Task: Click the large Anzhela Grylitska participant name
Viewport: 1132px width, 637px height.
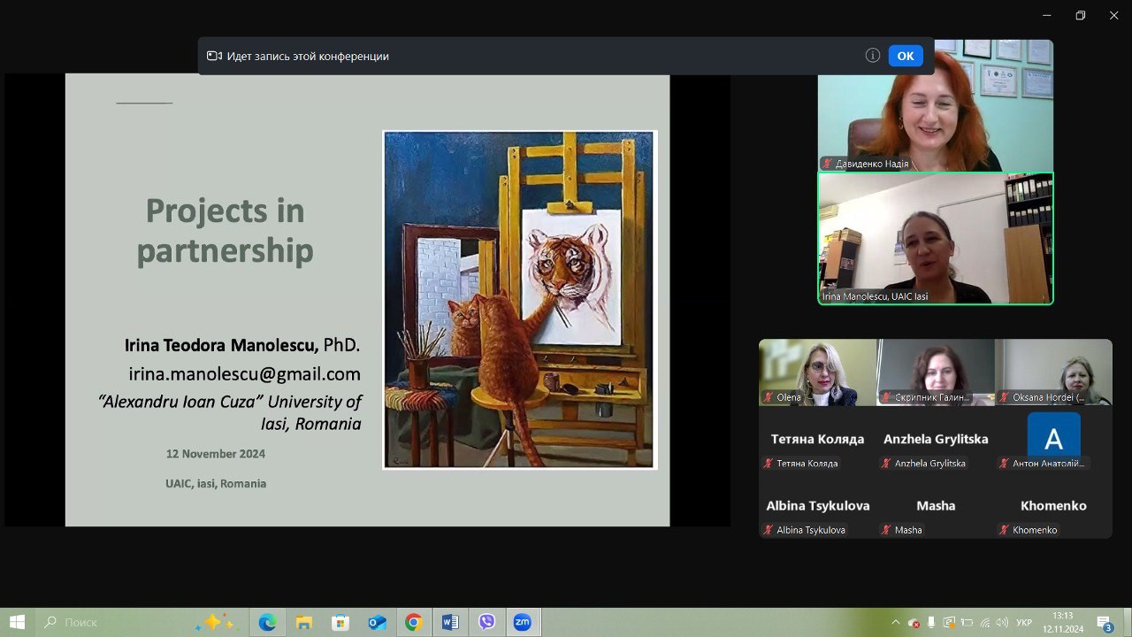Action: 936,439
